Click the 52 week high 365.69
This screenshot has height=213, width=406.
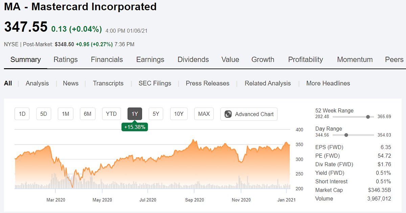tap(384, 117)
